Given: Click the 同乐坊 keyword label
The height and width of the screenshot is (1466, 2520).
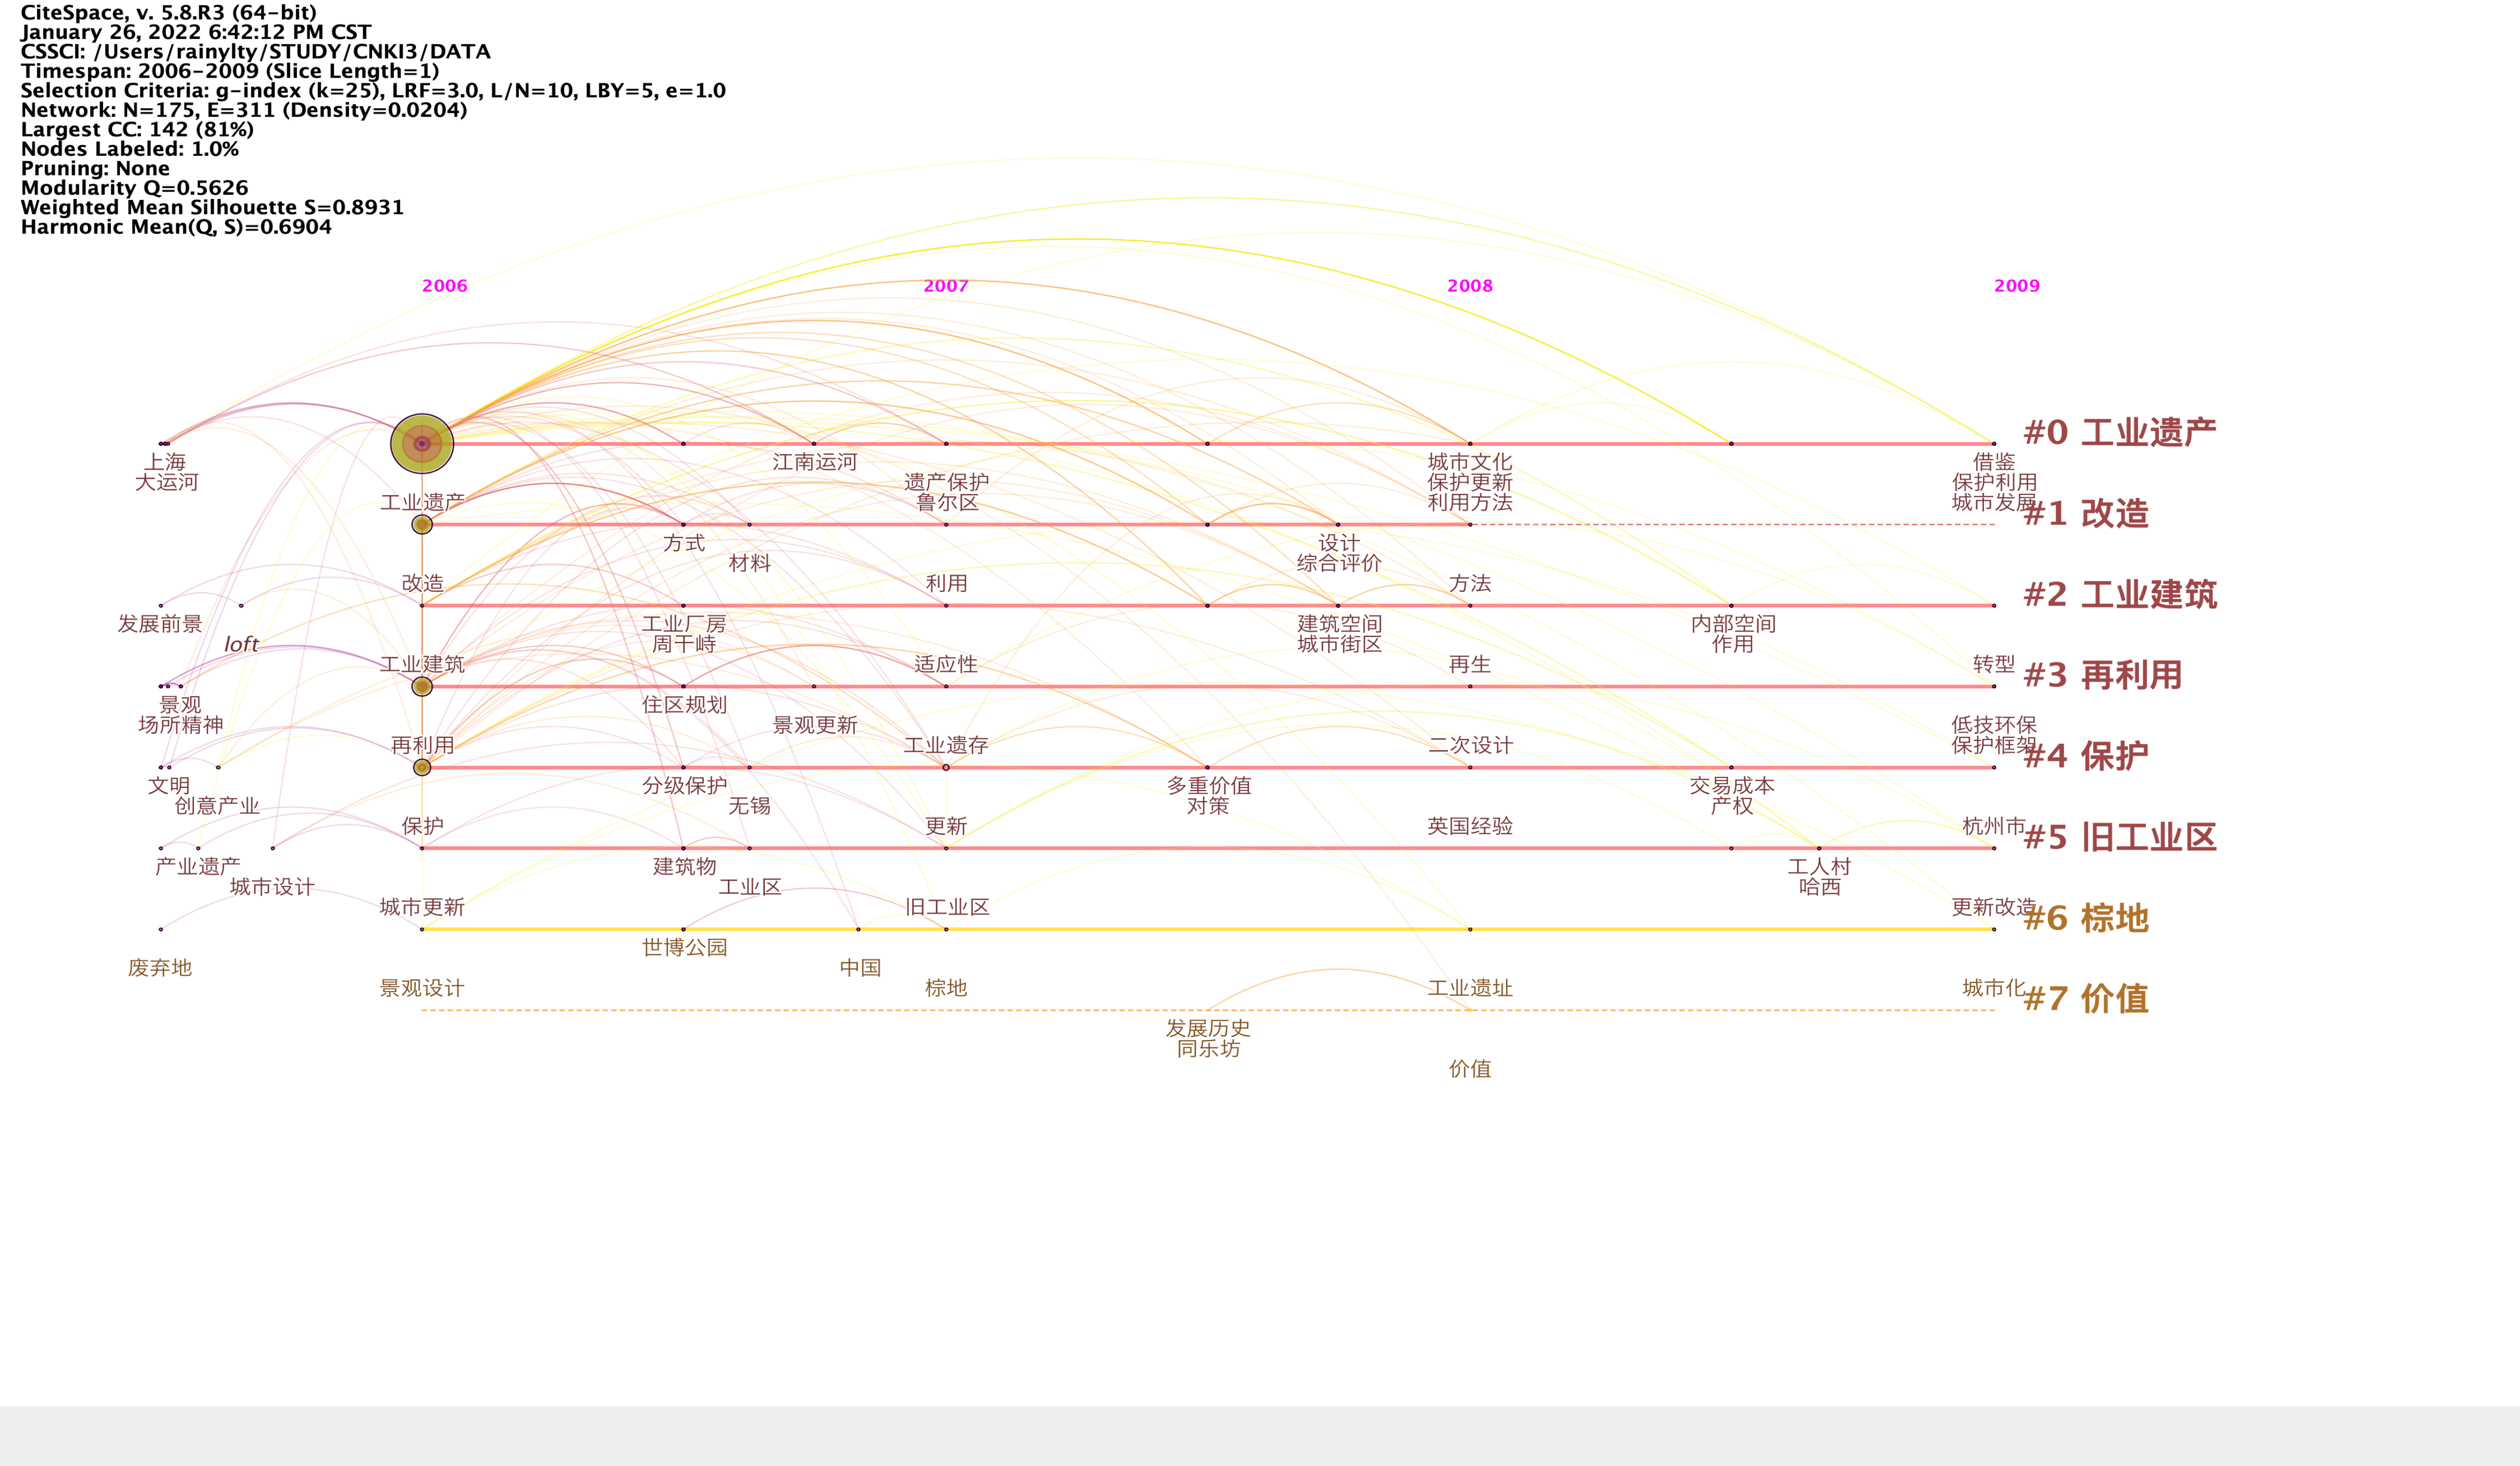Looking at the screenshot, I should pyautogui.click(x=1208, y=1049).
